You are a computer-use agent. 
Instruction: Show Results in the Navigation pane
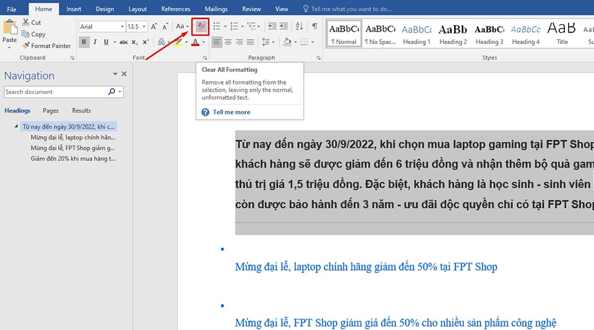(82, 111)
